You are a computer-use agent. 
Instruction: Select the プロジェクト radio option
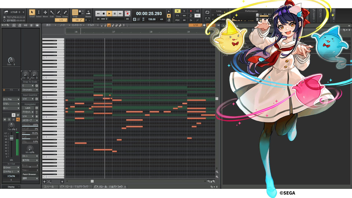[x=4, y=17]
